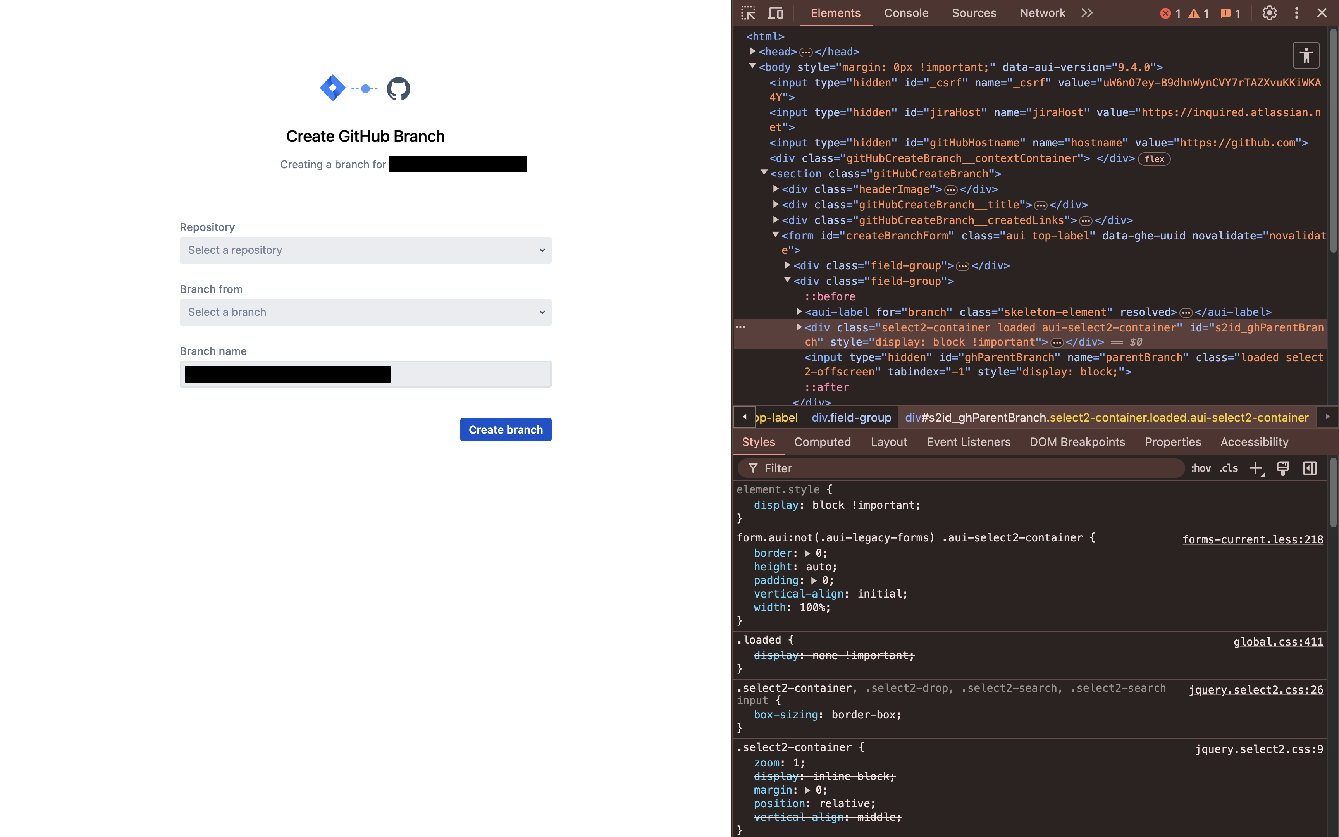This screenshot has width=1339, height=837.
Task: Click the Create branch button
Action: click(506, 430)
